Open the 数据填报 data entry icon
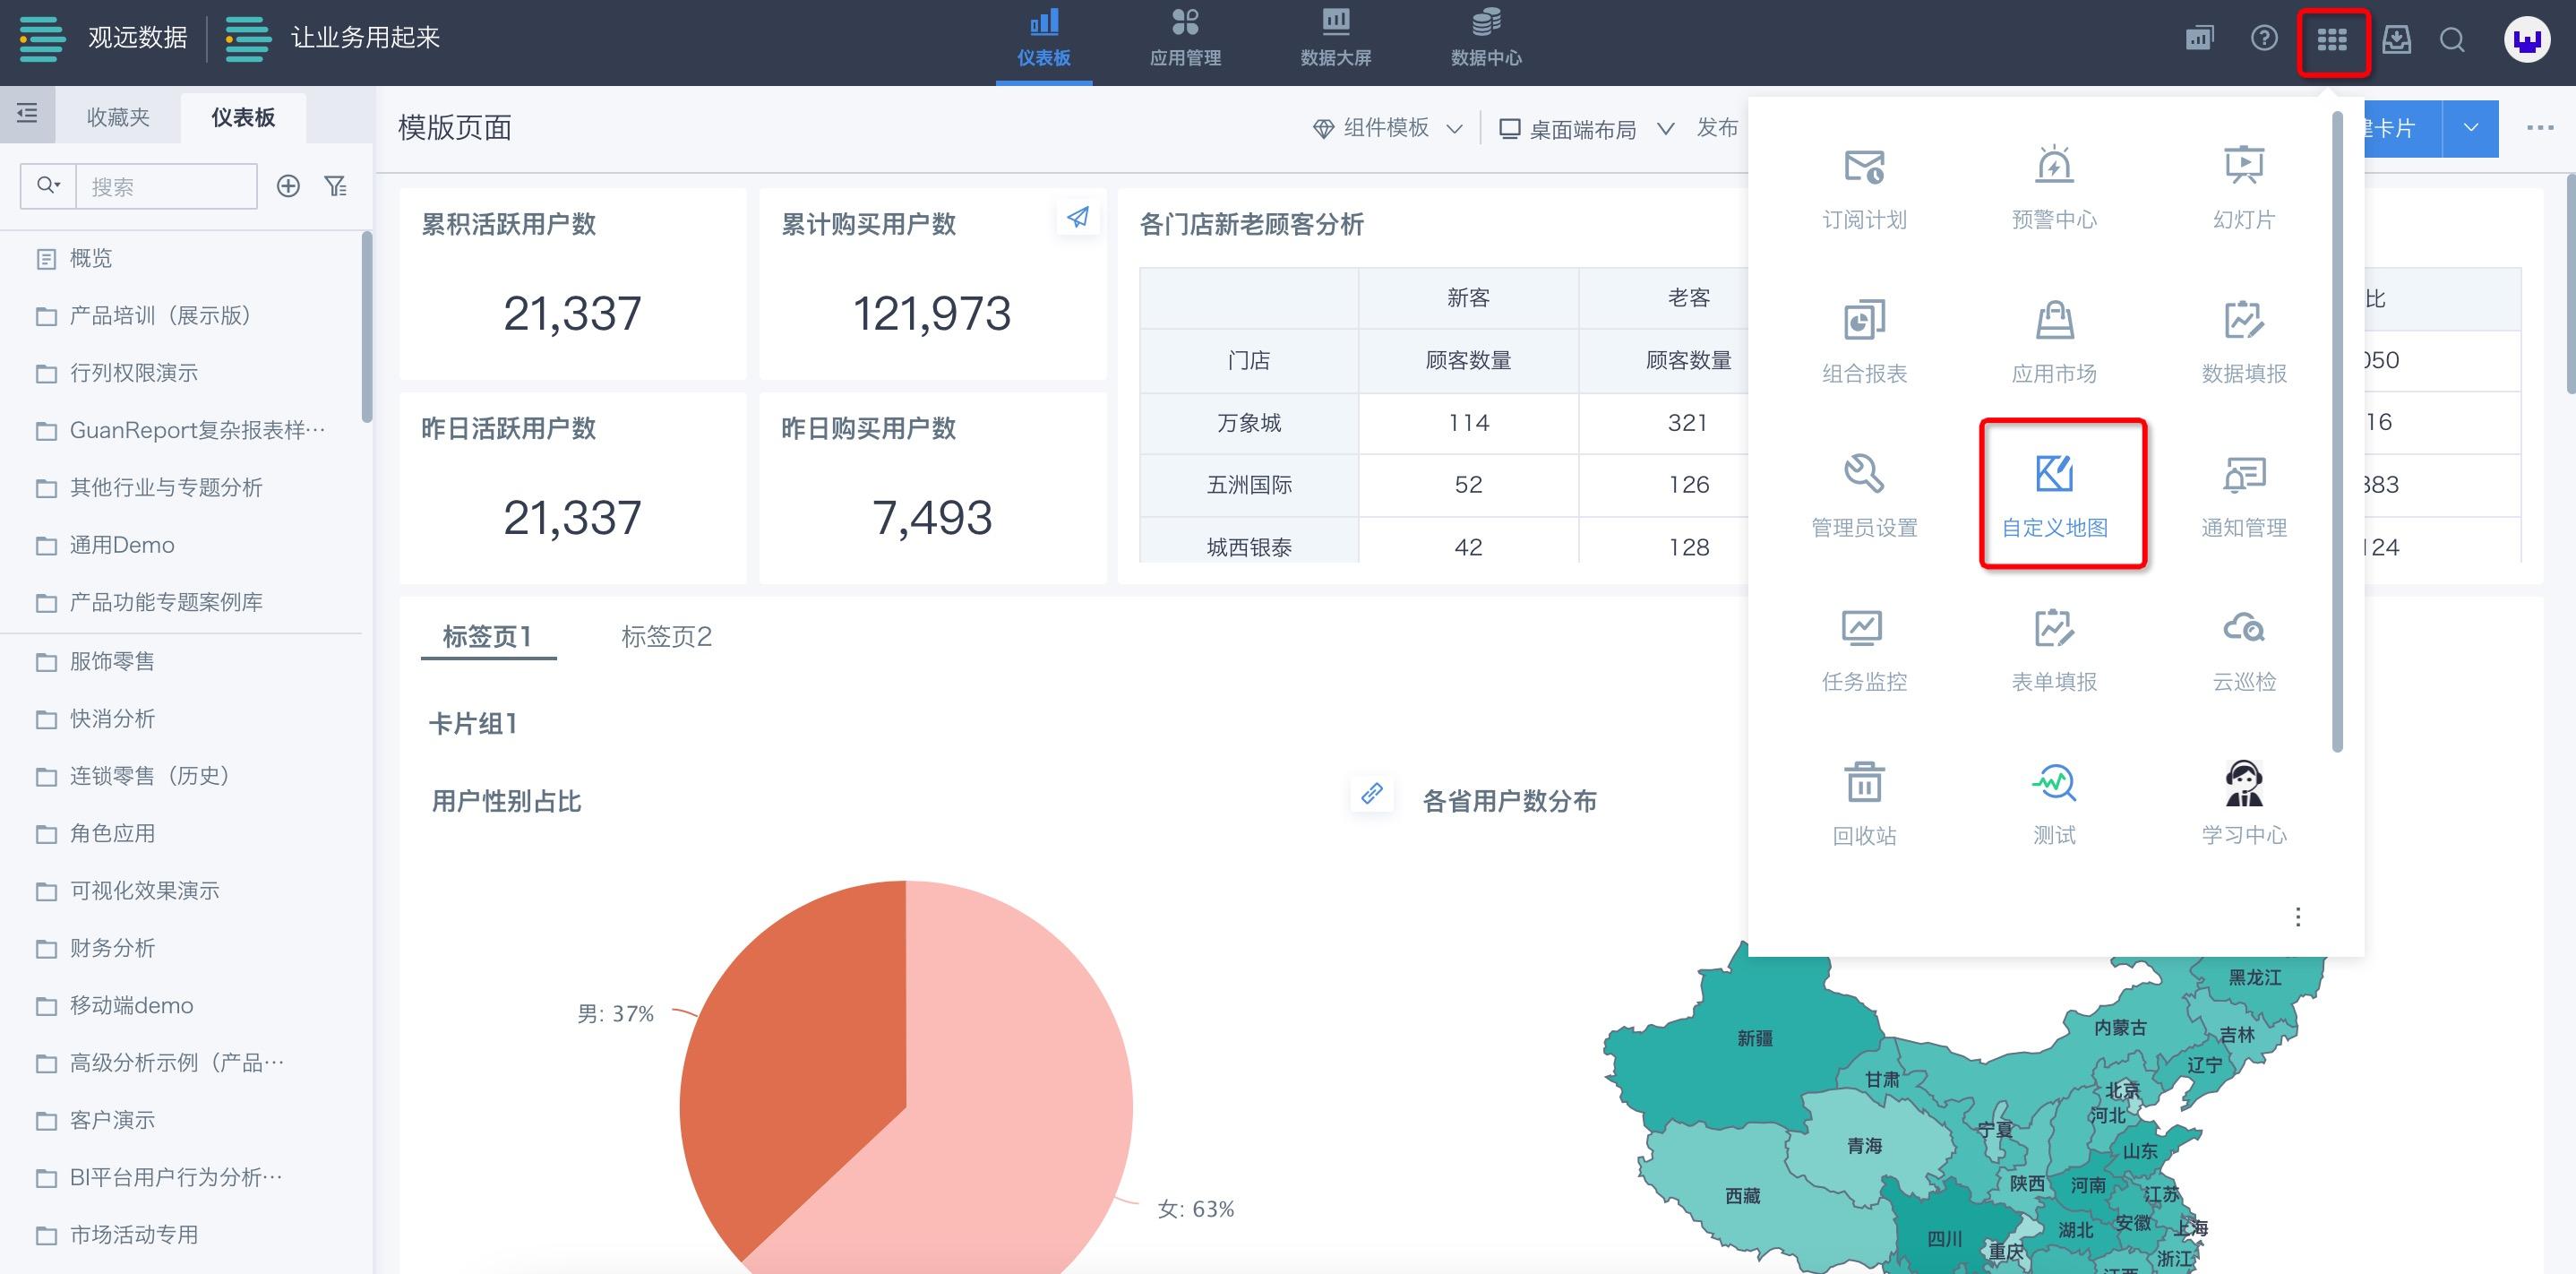This screenshot has height=1274, width=2576. point(2244,320)
